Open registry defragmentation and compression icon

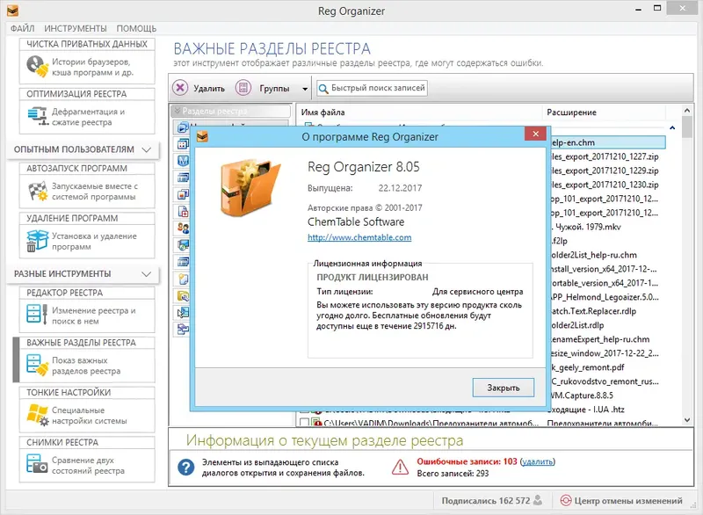[x=38, y=116]
